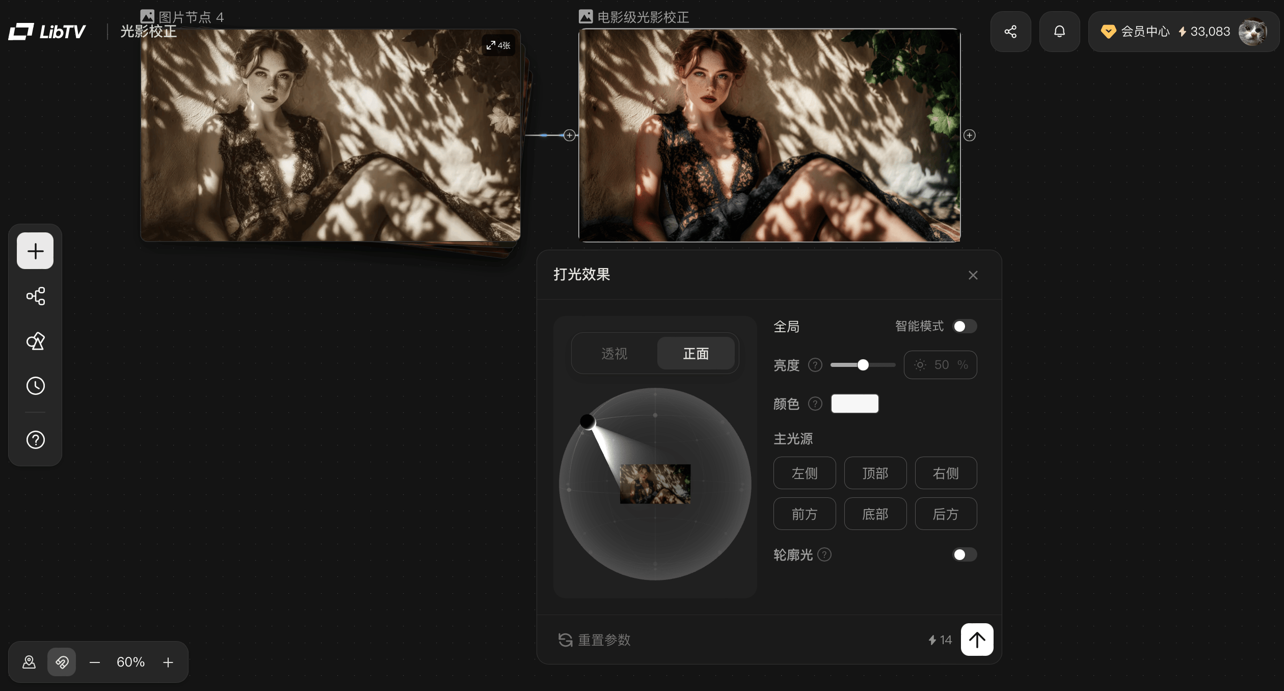Open the user avatar profile
The height and width of the screenshot is (691, 1284).
(1252, 32)
